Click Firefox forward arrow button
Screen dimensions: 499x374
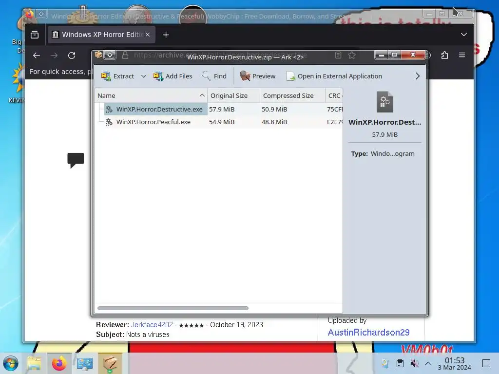[54, 56]
